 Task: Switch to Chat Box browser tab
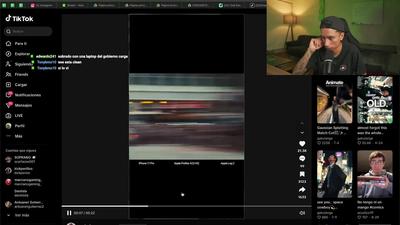(231, 5)
